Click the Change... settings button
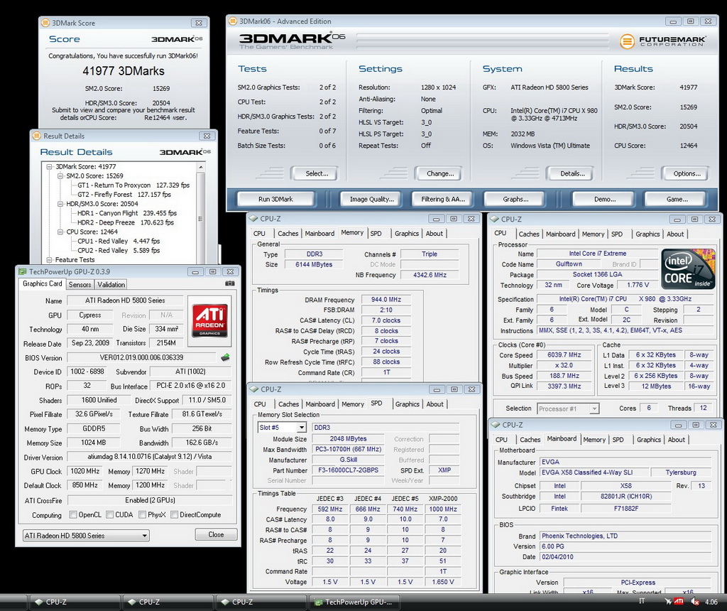727x611 pixels. coord(440,173)
